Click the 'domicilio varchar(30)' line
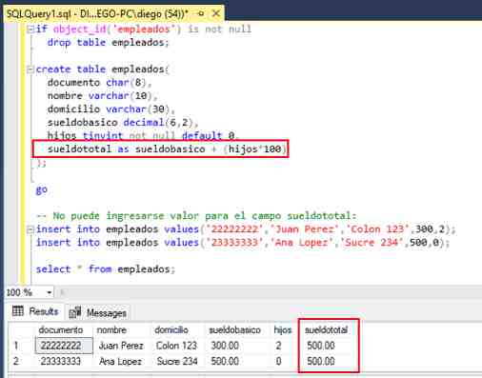The height and width of the screenshot is (378, 482). (x=111, y=109)
